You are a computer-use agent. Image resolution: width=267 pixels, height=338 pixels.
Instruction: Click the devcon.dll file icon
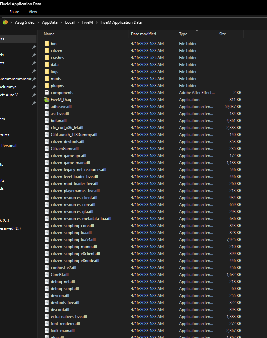click(47, 296)
